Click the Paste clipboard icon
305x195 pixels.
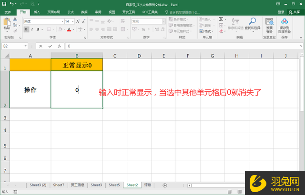click(7, 21)
